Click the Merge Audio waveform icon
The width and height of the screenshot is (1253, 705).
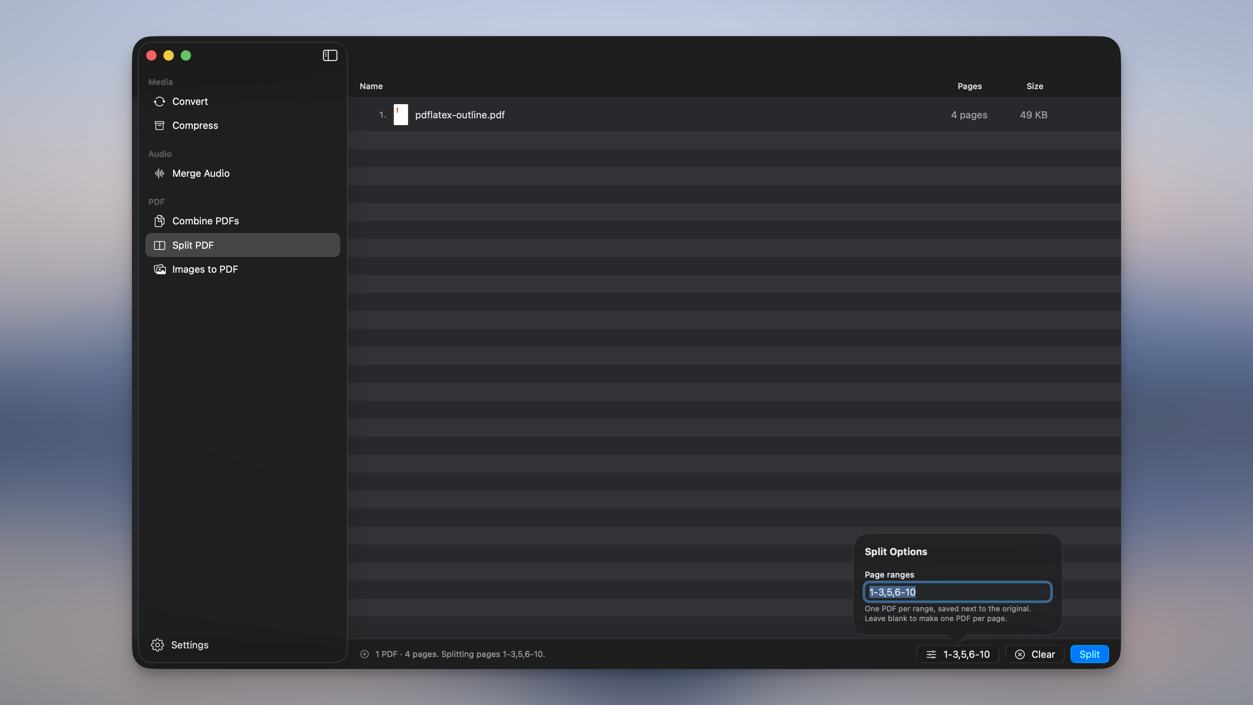tap(160, 173)
